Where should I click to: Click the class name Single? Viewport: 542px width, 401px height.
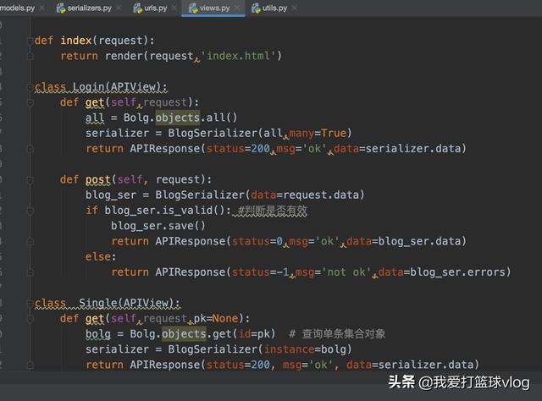(98, 303)
